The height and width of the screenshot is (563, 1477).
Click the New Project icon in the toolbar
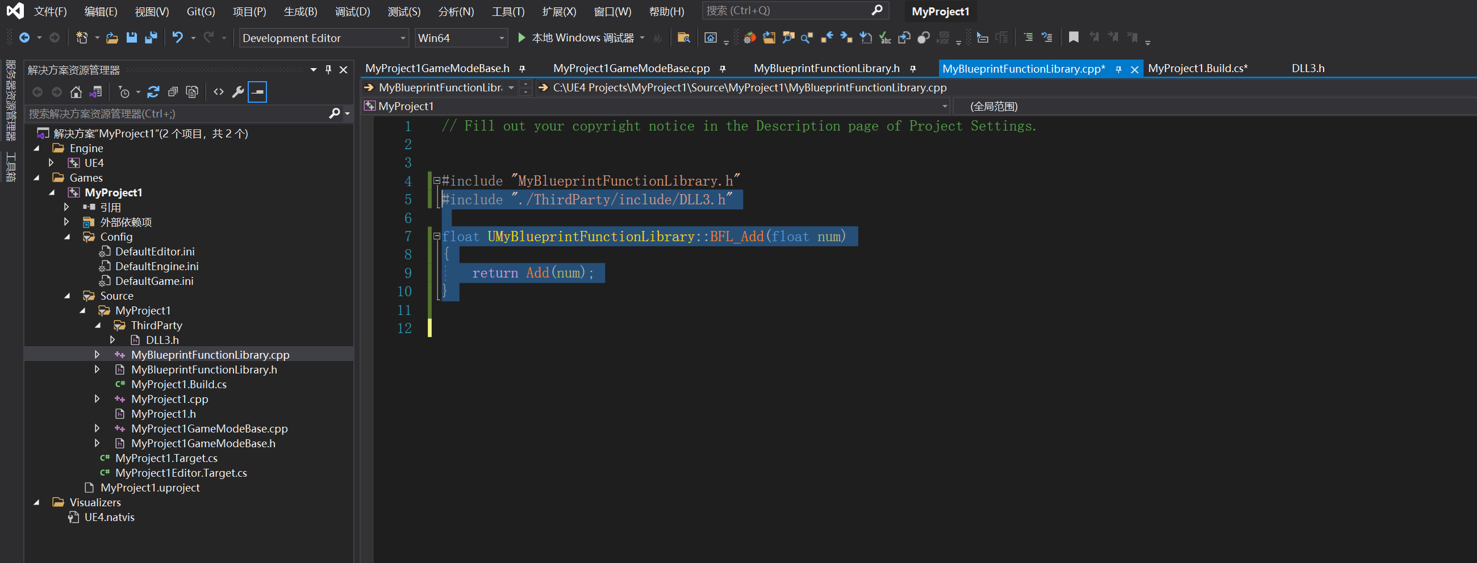82,38
